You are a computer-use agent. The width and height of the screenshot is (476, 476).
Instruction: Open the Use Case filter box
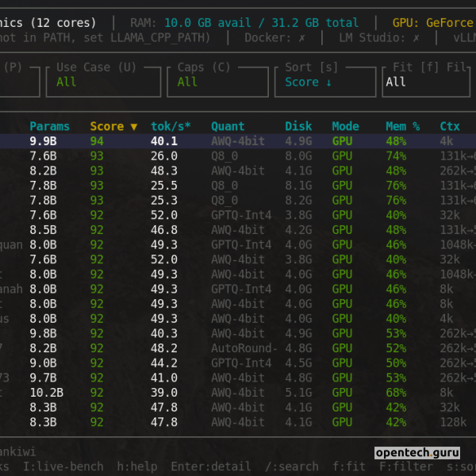103,82
